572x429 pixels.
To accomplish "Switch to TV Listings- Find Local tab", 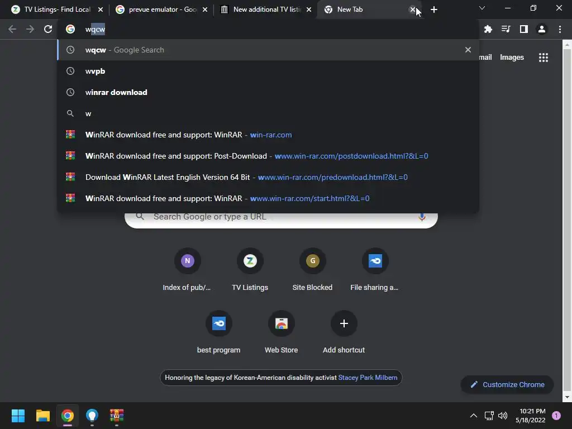I will click(x=57, y=9).
